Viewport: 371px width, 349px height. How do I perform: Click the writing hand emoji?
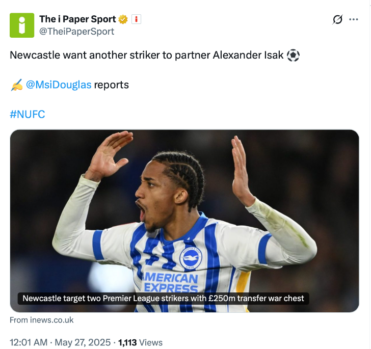point(16,85)
